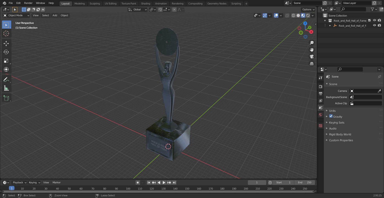
Task: Click the current frame number field
Action: 257,183
